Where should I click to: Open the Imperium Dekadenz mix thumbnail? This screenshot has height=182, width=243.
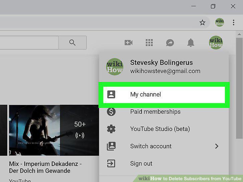[x=54, y=130]
